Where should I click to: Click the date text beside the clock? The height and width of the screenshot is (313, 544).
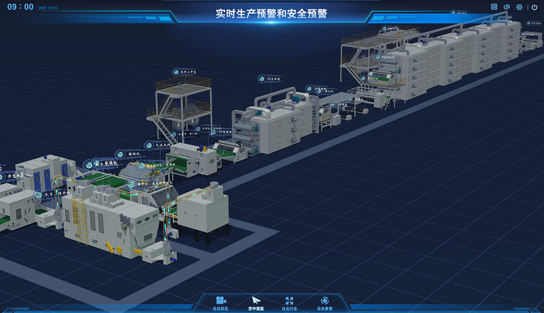pos(48,8)
